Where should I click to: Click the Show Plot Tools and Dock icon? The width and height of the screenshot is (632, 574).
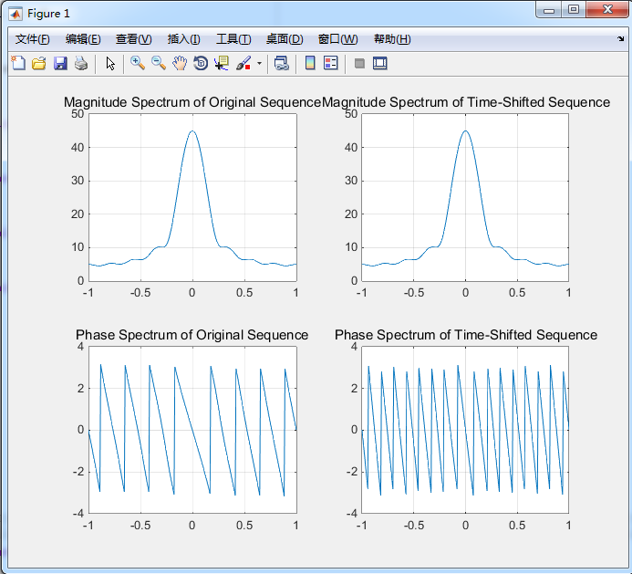point(379,63)
